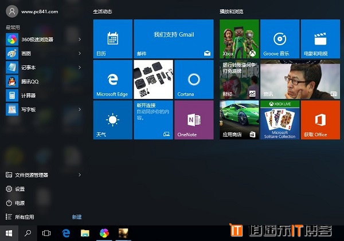
Task: Open the Movies & TV (电影和电视) tile
Action: pos(320,39)
